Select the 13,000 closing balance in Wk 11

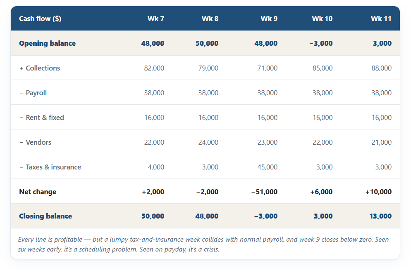coord(380,216)
